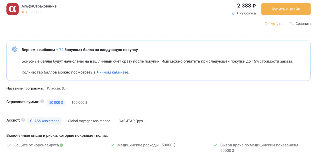Choose Global Voyager Assistance option
The image size is (314, 159).
(x=89, y=121)
